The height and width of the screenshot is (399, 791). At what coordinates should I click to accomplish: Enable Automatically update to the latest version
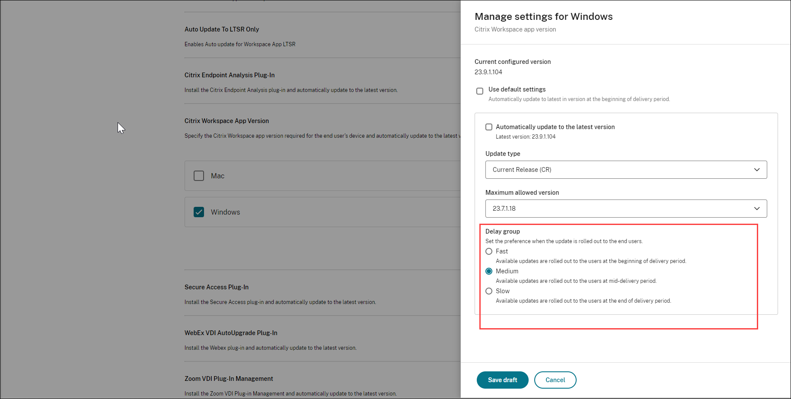[489, 127]
